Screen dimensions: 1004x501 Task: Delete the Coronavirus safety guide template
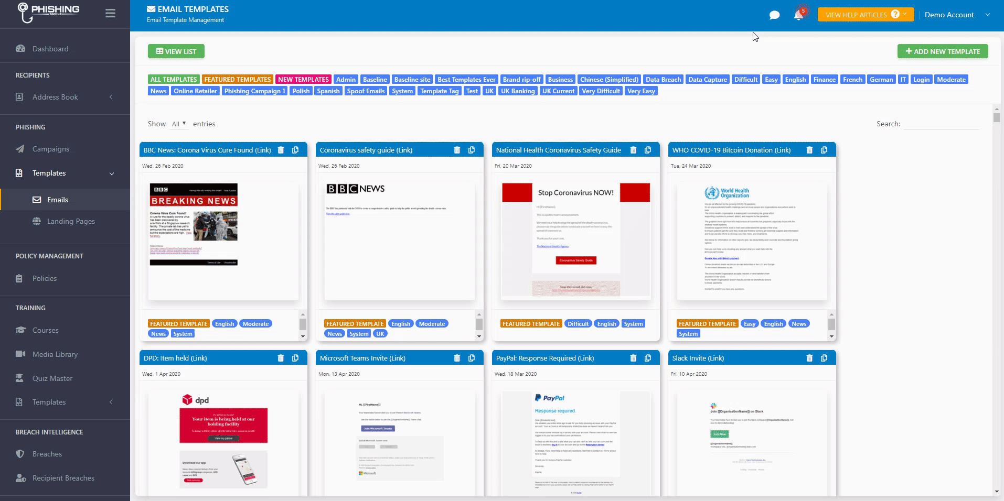(x=457, y=150)
